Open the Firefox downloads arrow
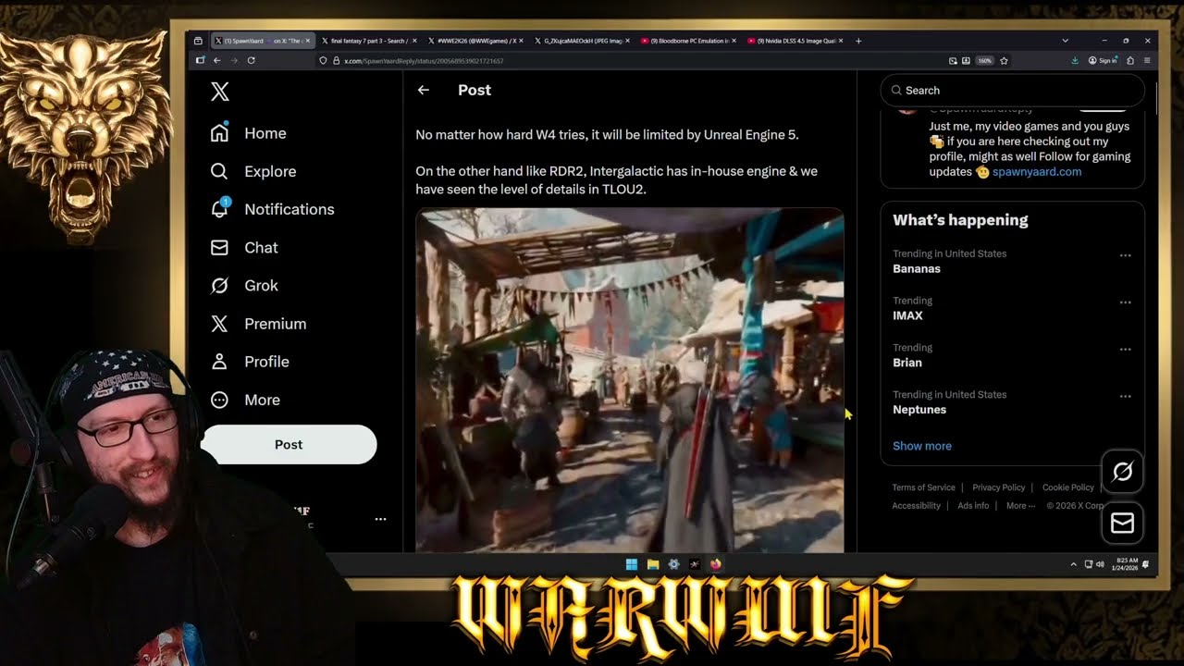The width and height of the screenshot is (1184, 666). tap(1075, 60)
